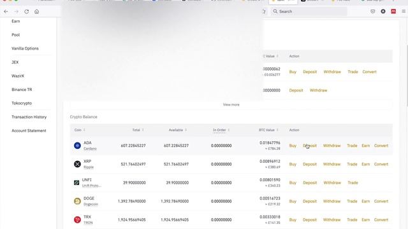Select Vanilla Options in sidebar
408x229 pixels.
click(25, 48)
